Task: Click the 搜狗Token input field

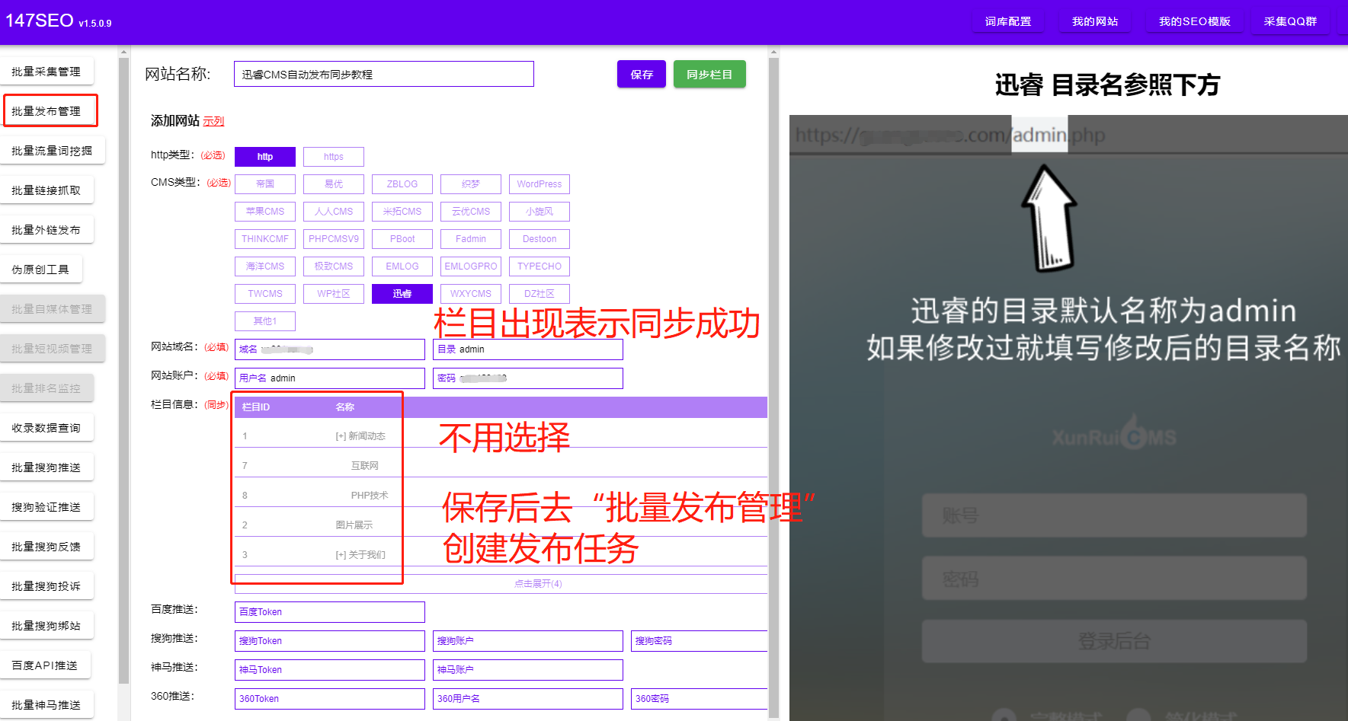Action: tap(330, 641)
